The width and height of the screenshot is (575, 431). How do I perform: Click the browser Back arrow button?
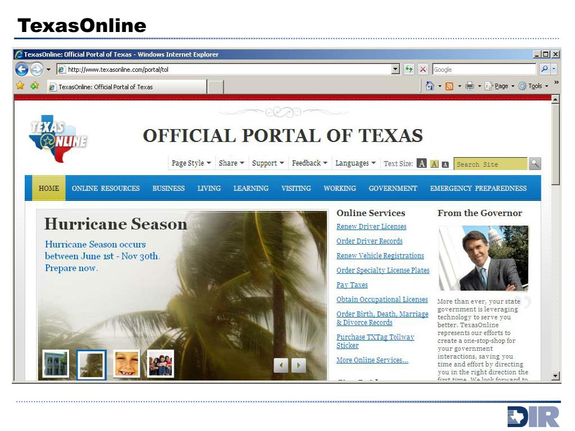[22, 69]
